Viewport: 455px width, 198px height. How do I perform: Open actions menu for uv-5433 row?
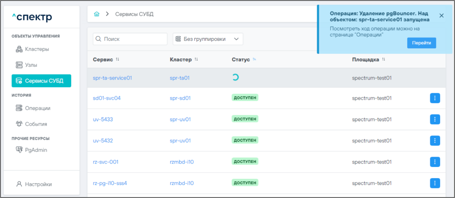click(435, 119)
